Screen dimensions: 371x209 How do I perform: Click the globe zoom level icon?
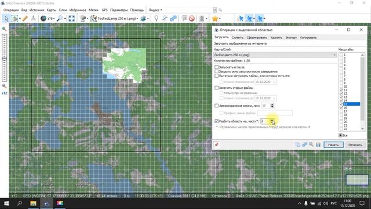point(43,19)
